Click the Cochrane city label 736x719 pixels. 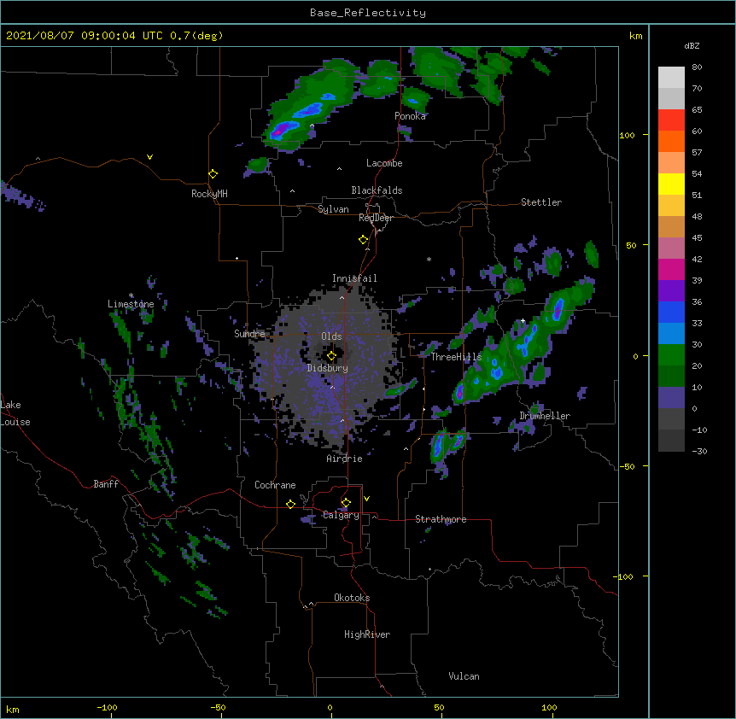(275, 485)
